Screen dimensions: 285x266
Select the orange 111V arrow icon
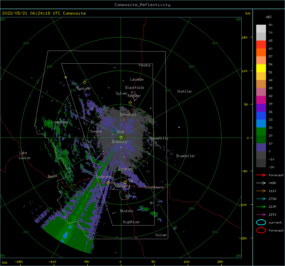(x=261, y=191)
